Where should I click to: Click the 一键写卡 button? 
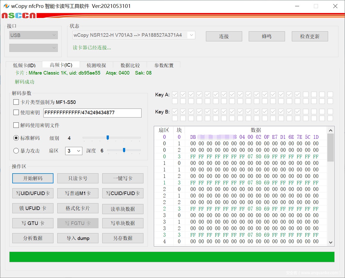(x=123, y=178)
